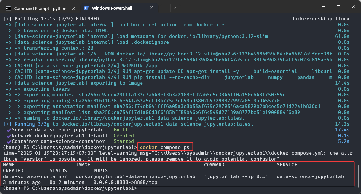Screen dimensions: 361x194
Task: Click the '61.0s' timing value
Action: click(x=342, y=36)
